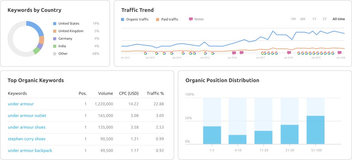Click the 1,220,000 volume value
Viewport: 352px width, 160px height.
pos(104,104)
